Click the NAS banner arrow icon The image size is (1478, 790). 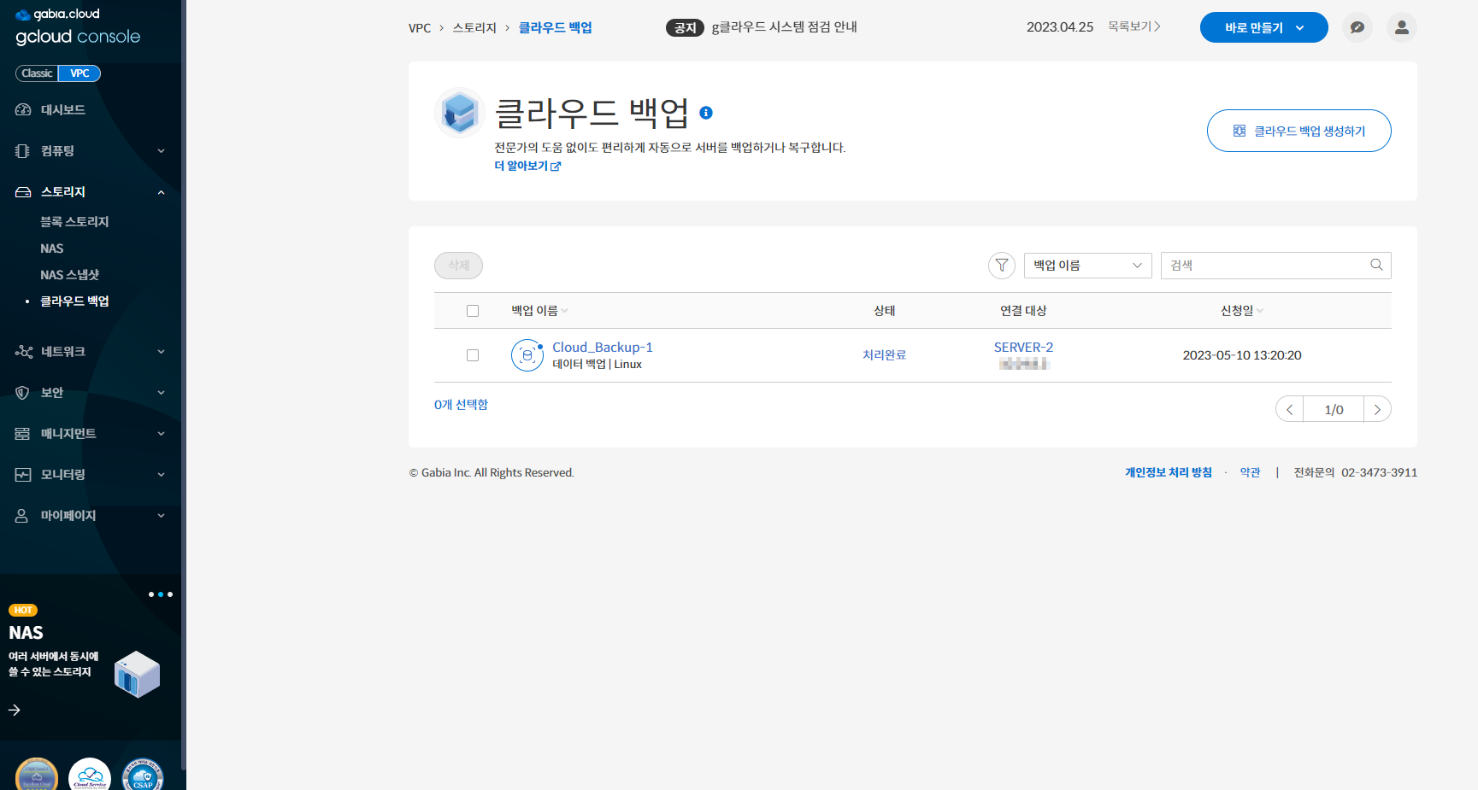pyautogui.click(x=15, y=710)
